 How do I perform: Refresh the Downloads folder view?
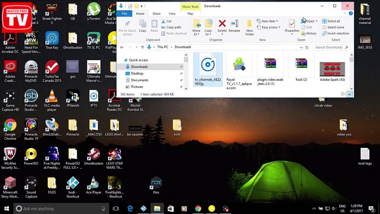click(x=307, y=47)
